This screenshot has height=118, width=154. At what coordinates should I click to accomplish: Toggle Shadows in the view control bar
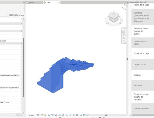tap(49, 115)
